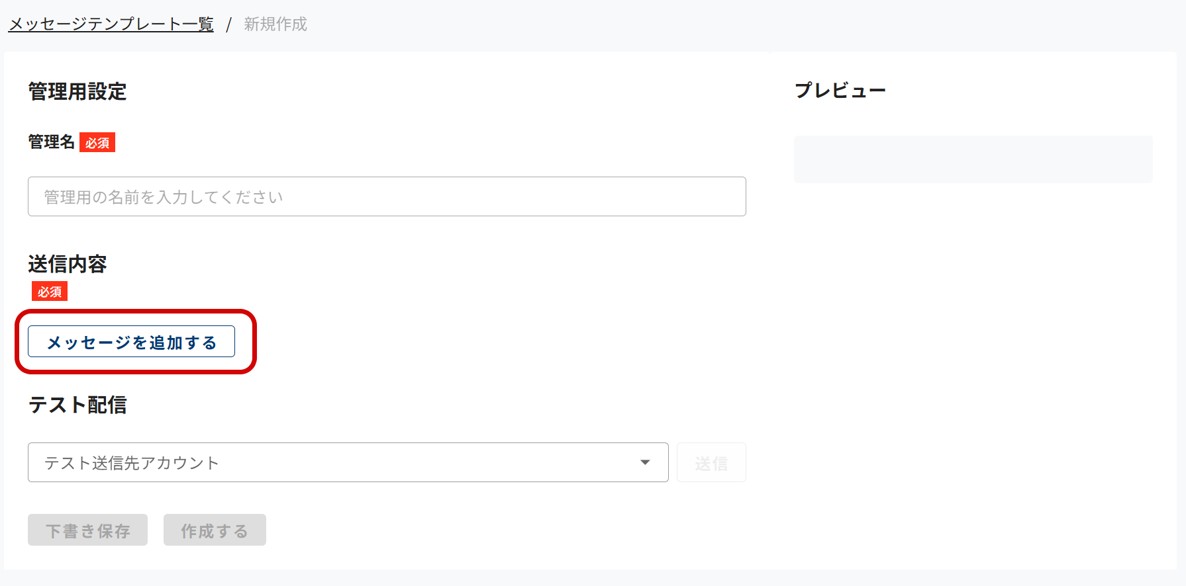
Task: Click the 下書き保存 draft button
Action: (x=87, y=530)
